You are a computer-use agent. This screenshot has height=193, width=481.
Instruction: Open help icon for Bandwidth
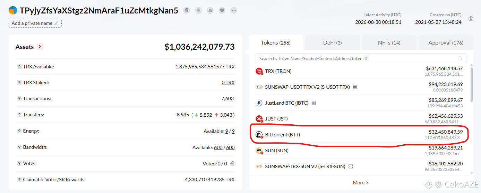(x=19, y=147)
